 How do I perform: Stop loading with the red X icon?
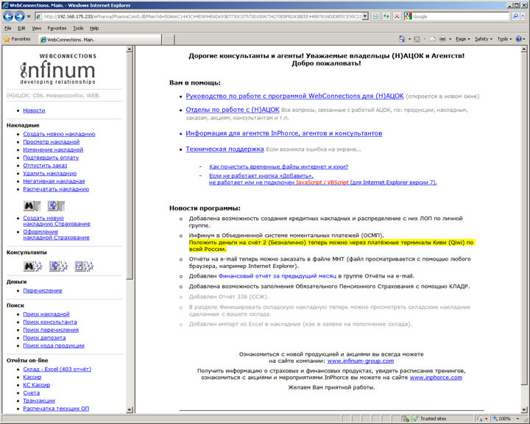coord(397,16)
